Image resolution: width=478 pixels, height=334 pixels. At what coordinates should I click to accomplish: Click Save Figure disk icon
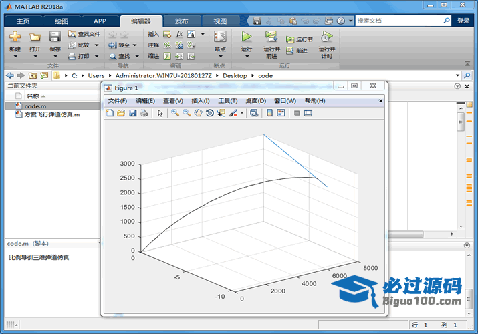pyautogui.click(x=132, y=113)
